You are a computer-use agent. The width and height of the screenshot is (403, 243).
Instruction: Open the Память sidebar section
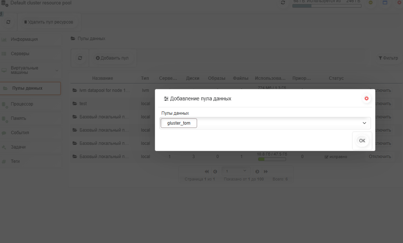(31, 118)
